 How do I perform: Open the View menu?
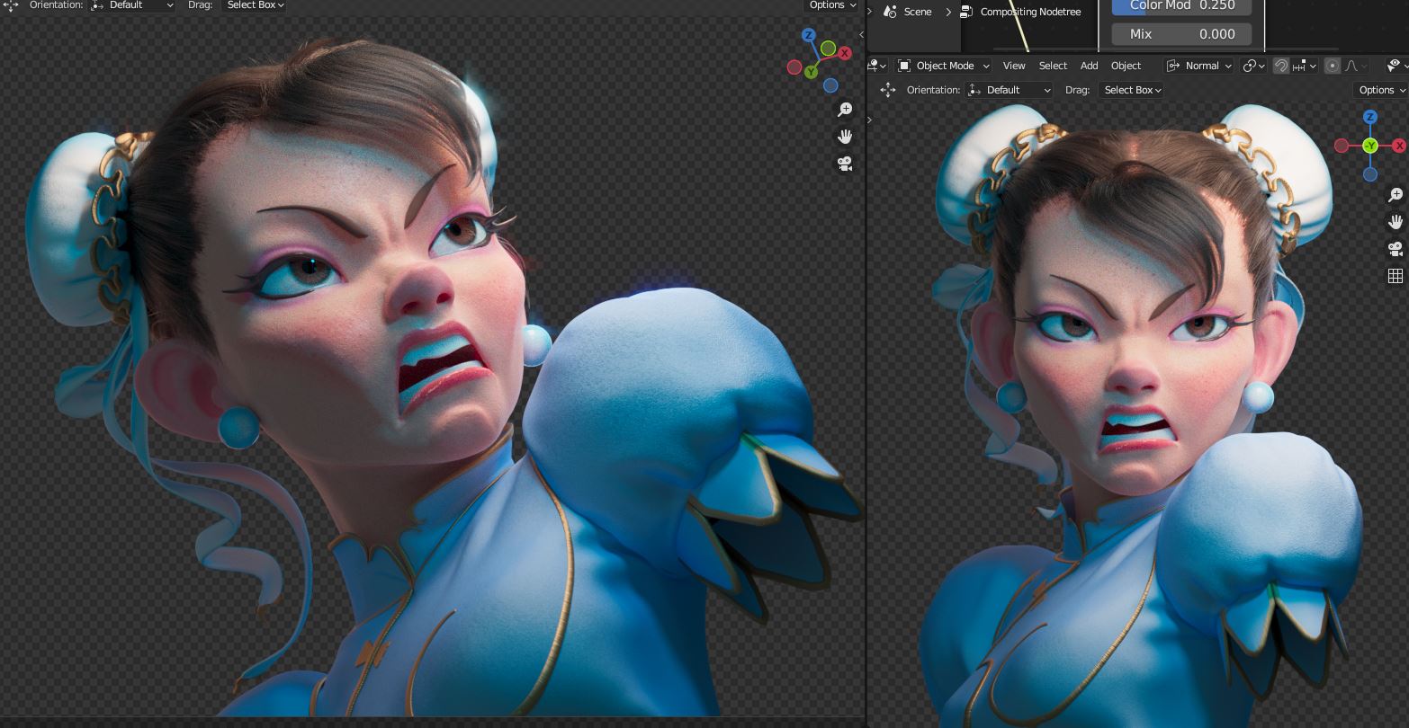pyautogui.click(x=1014, y=66)
